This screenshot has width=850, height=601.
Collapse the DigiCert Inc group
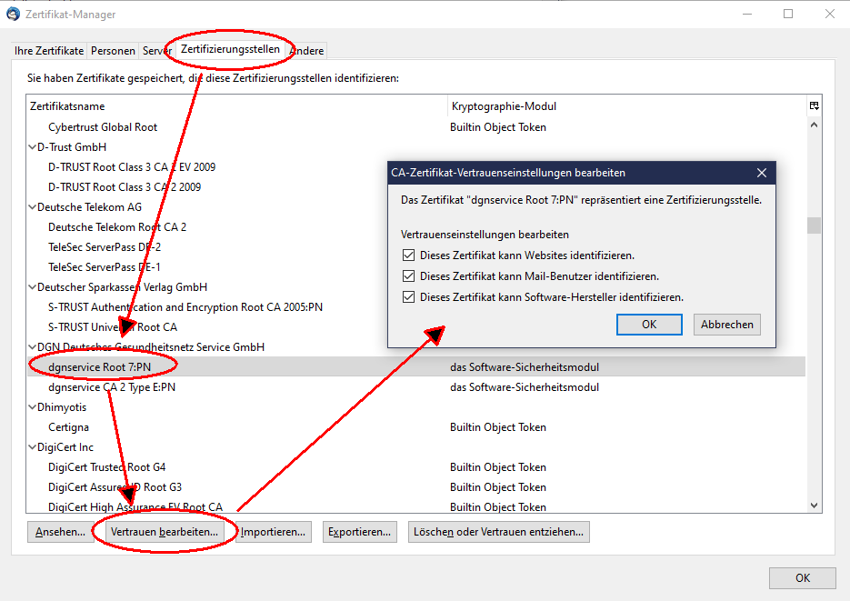[33, 447]
